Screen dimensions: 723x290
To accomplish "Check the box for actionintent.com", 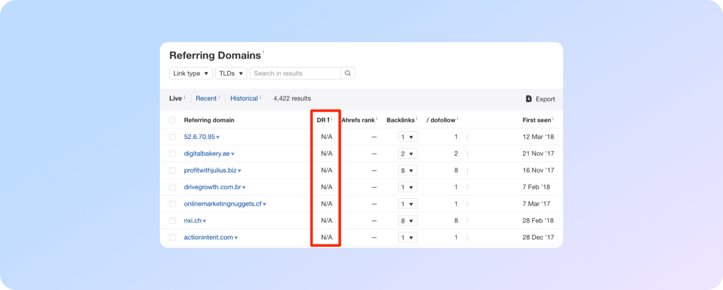I will click(x=172, y=237).
